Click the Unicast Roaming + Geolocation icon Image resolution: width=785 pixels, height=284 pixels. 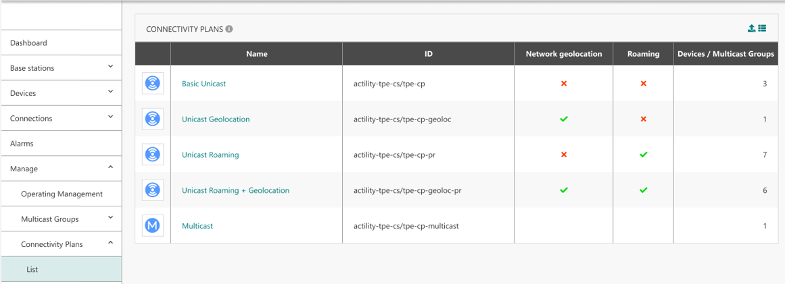[x=153, y=190]
